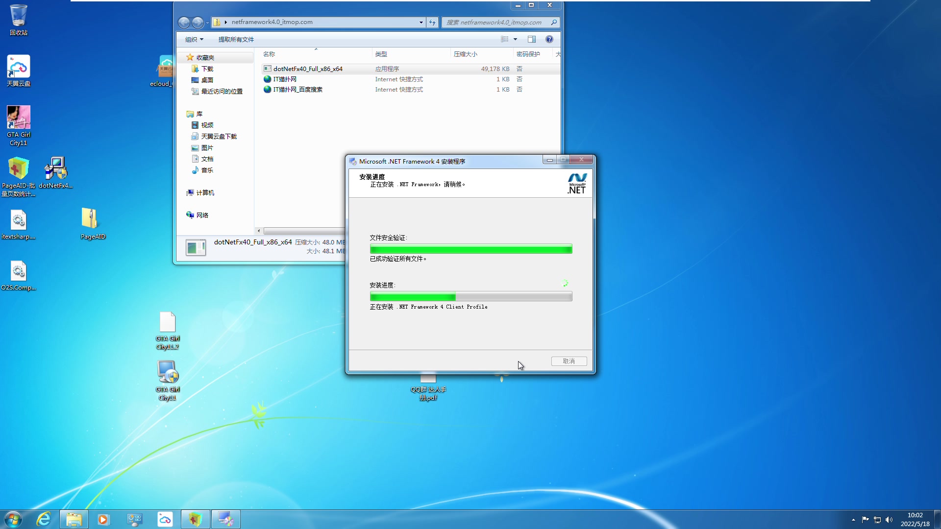The width and height of the screenshot is (941, 529).
Task: Open the 天翼云盘 cloud taskbar icon
Action: (165, 519)
